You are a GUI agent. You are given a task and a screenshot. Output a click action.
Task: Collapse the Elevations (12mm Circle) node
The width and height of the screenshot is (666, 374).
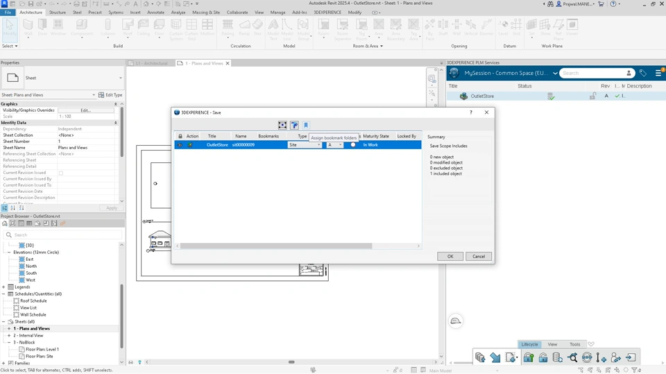click(9, 253)
